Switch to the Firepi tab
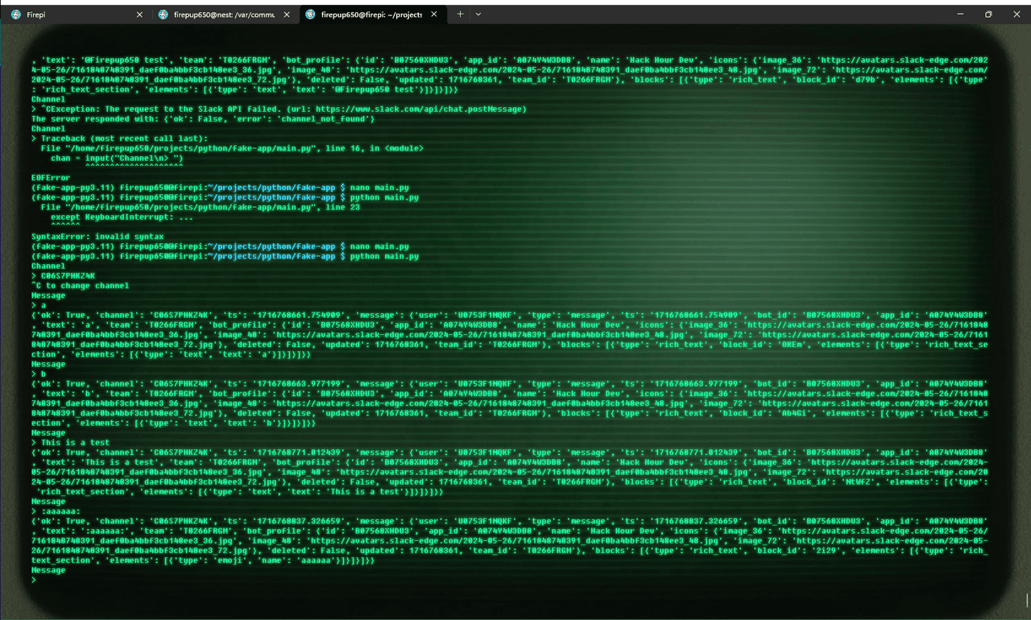This screenshot has height=620, width=1031. (x=72, y=14)
